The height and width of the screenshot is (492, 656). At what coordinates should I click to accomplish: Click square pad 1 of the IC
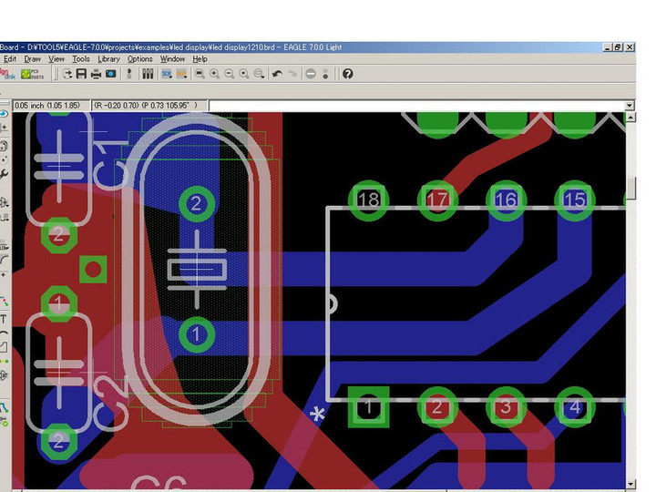[369, 407]
